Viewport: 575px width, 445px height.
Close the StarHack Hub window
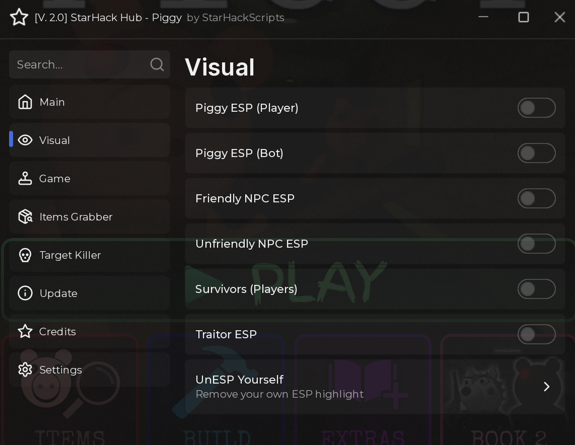(x=559, y=17)
